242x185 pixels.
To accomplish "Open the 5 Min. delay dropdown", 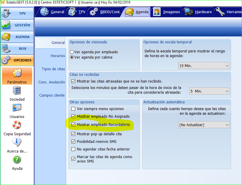I will pos(209,91).
